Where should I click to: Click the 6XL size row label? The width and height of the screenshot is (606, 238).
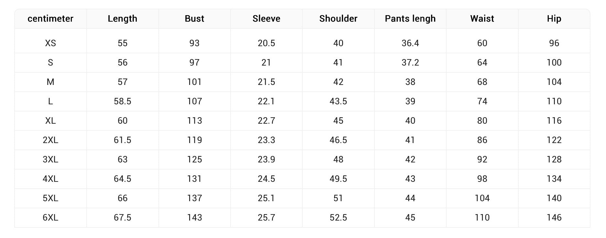(50, 218)
